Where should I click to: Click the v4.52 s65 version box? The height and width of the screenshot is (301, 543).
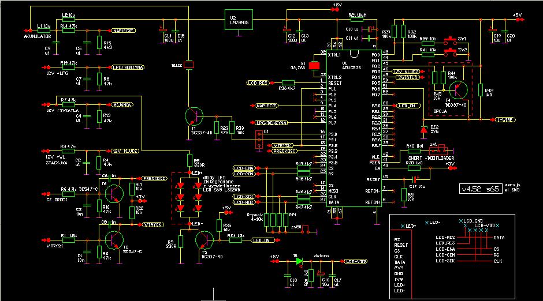pos(479,189)
